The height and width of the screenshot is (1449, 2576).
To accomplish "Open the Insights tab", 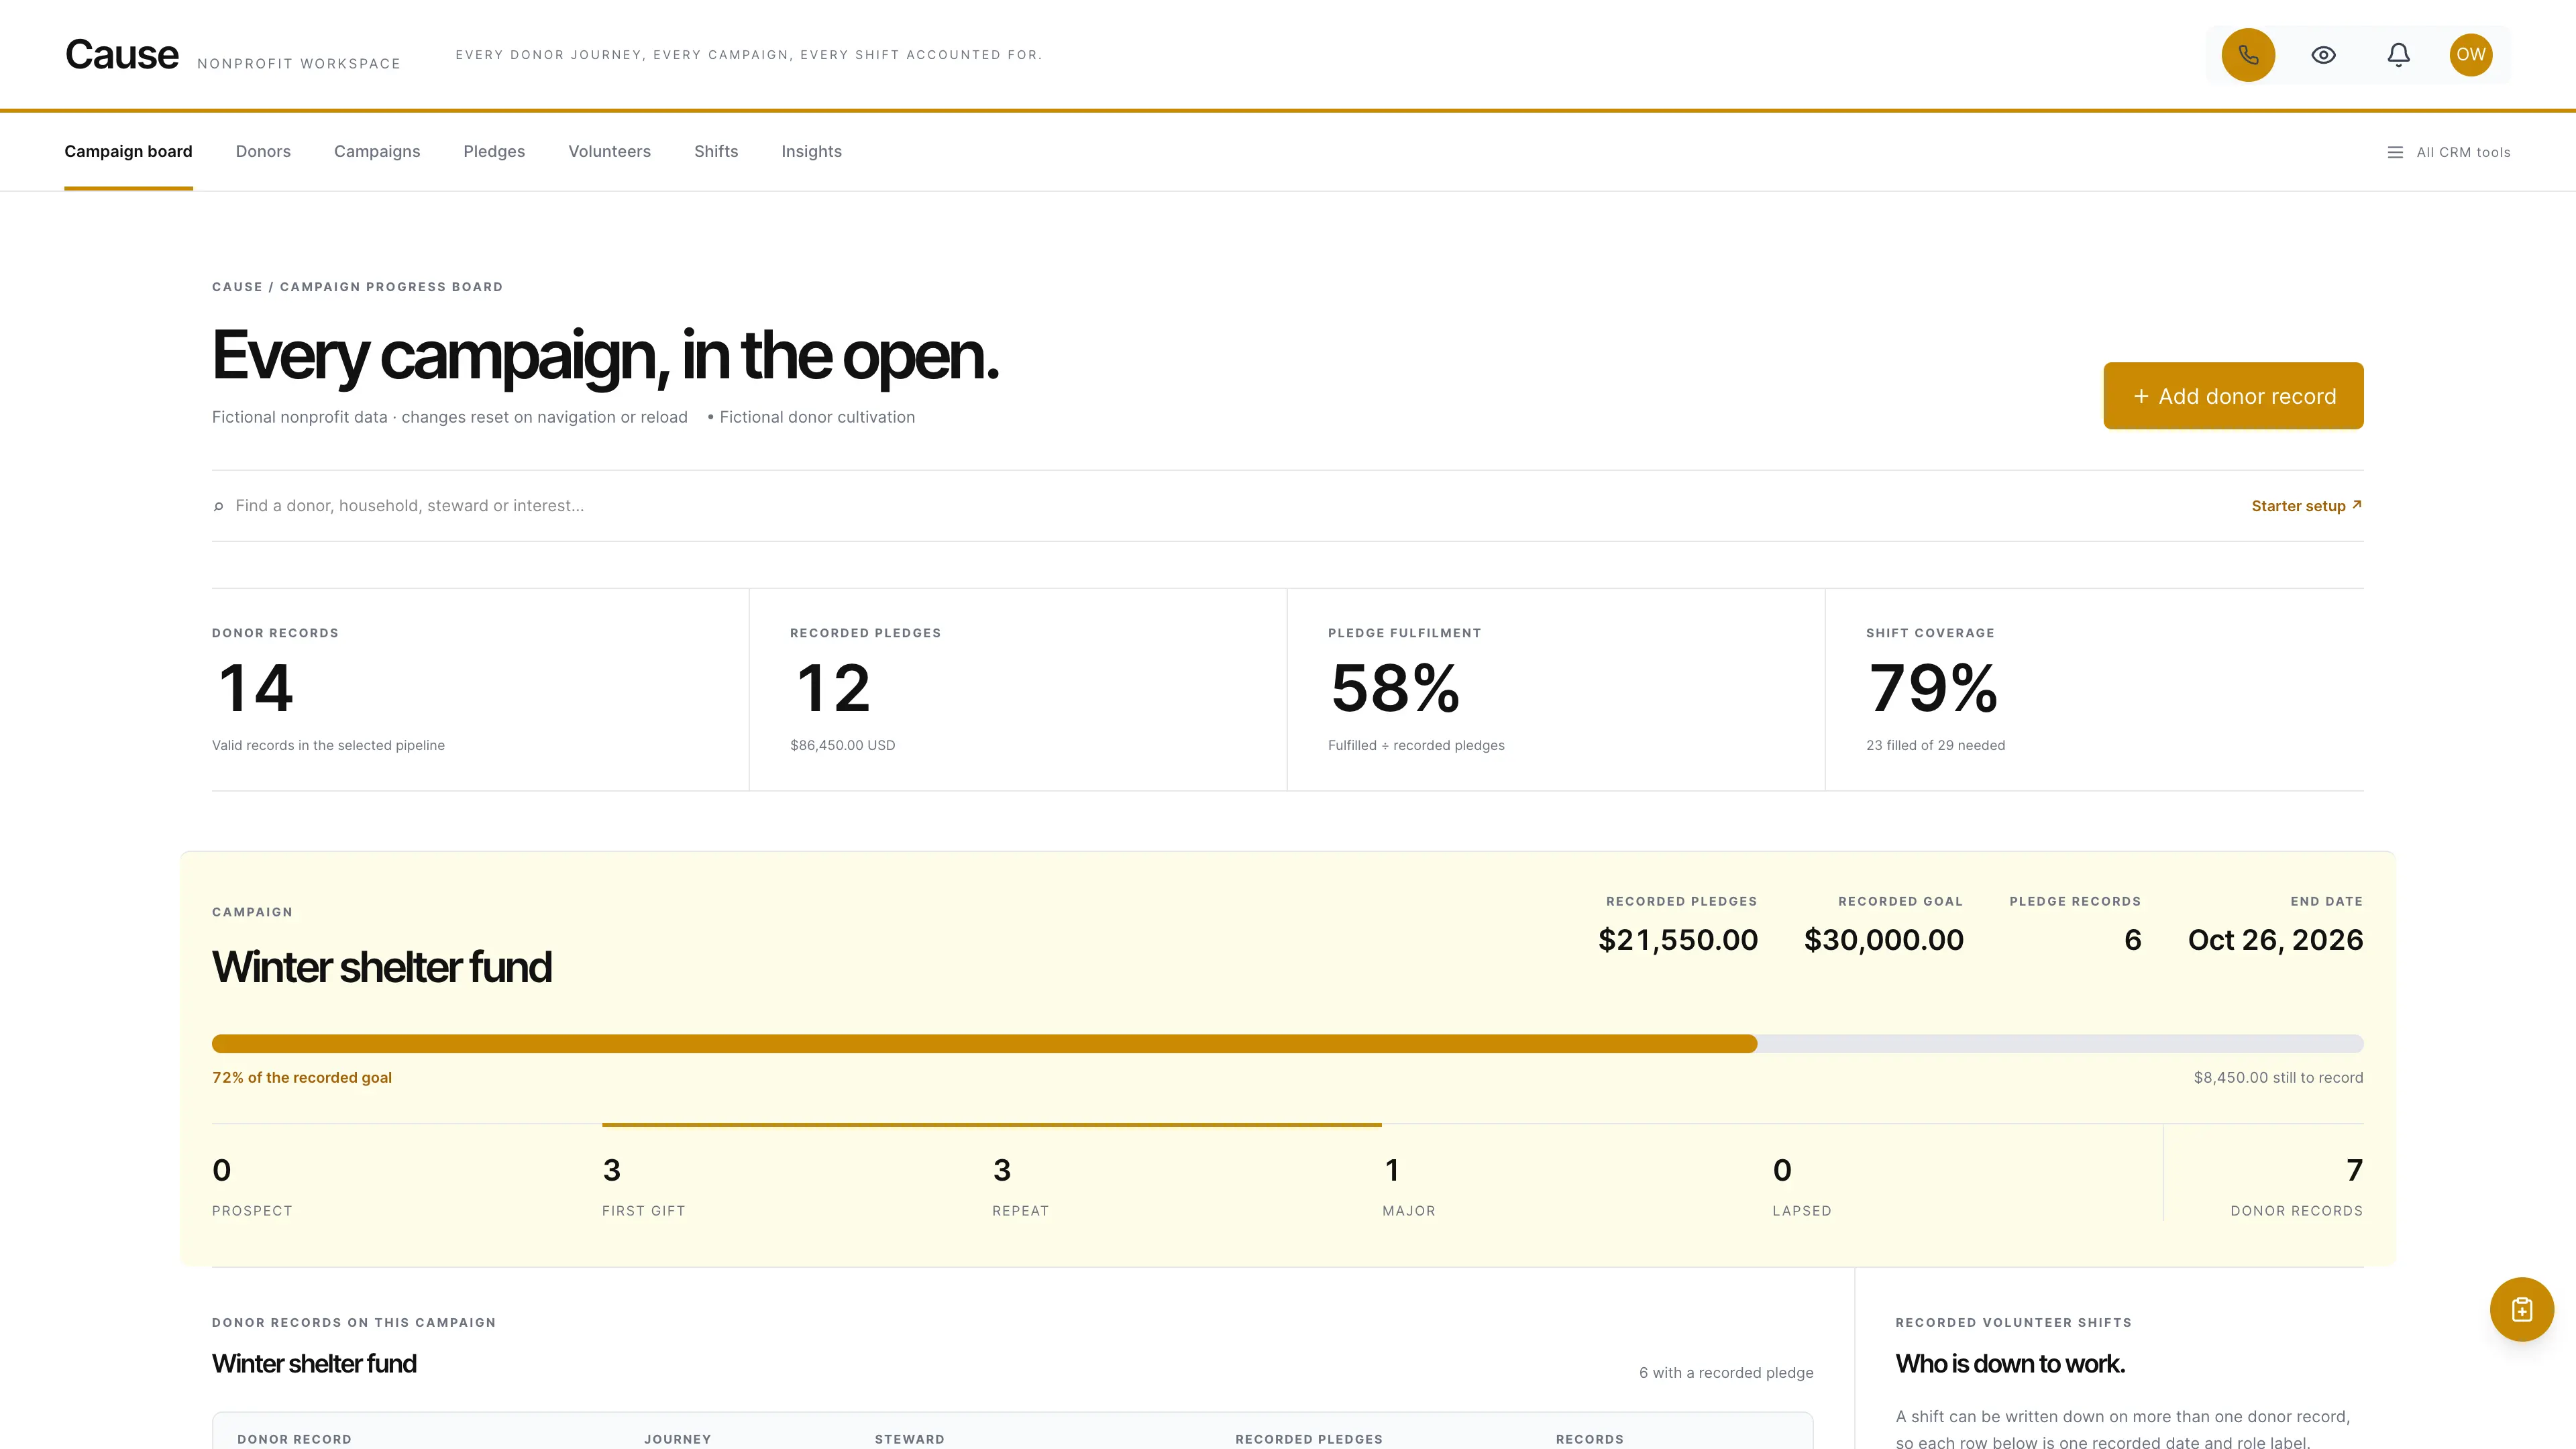I will (x=811, y=152).
